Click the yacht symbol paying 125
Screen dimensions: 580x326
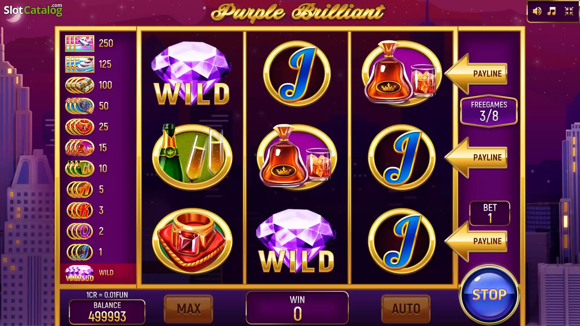(80, 64)
